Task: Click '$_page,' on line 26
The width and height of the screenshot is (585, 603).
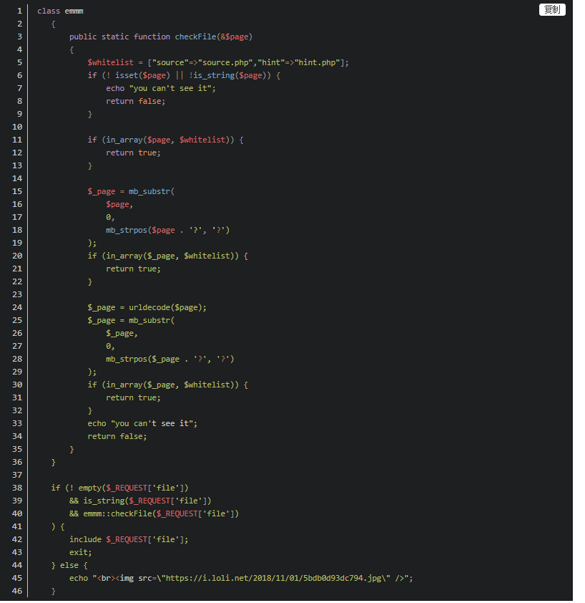Action: [x=122, y=334]
